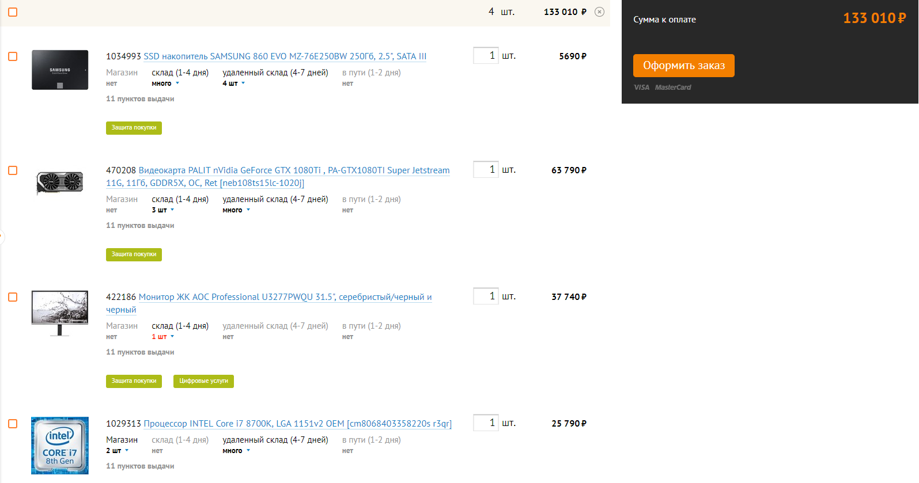Click the Samsung SSD price '5690 ₽'

[x=573, y=56]
